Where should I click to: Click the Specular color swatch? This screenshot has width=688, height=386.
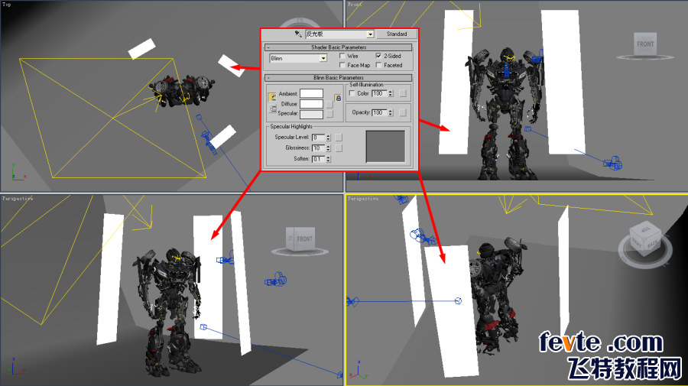(x=312, y=114)
